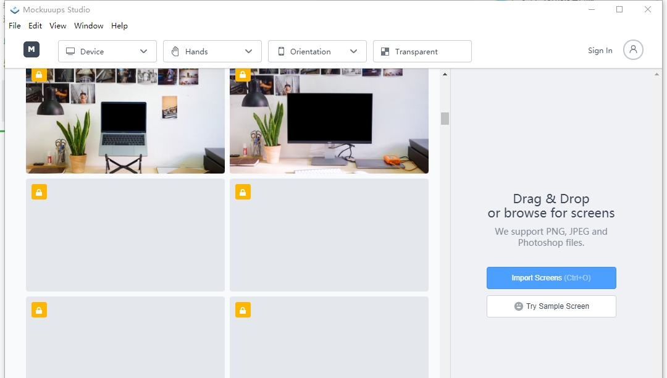Screen dimensions: 667x378
Task: Click the Import Screens button
Action: coord(551,278)
